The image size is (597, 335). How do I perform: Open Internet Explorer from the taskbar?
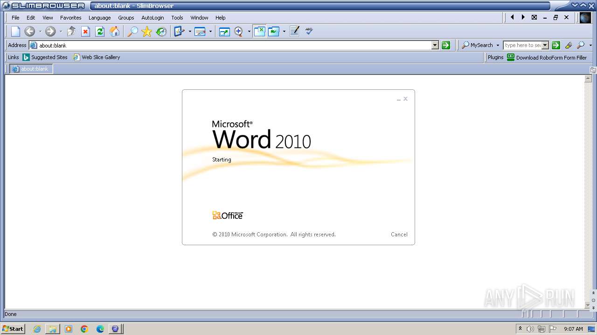[x=37, y=329]
